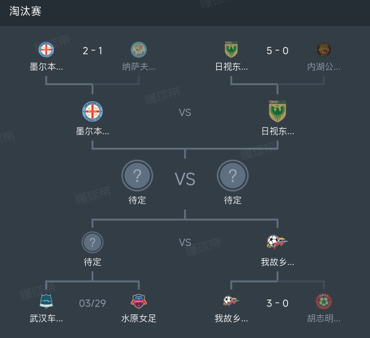
Task: Click the 胡志明 team badge
Action: click(x=324, y=302)
